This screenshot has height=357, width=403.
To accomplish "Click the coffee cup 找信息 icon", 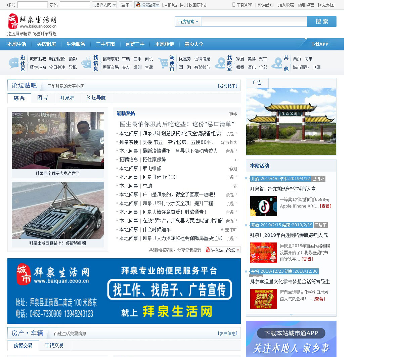I will click(86, 63).
